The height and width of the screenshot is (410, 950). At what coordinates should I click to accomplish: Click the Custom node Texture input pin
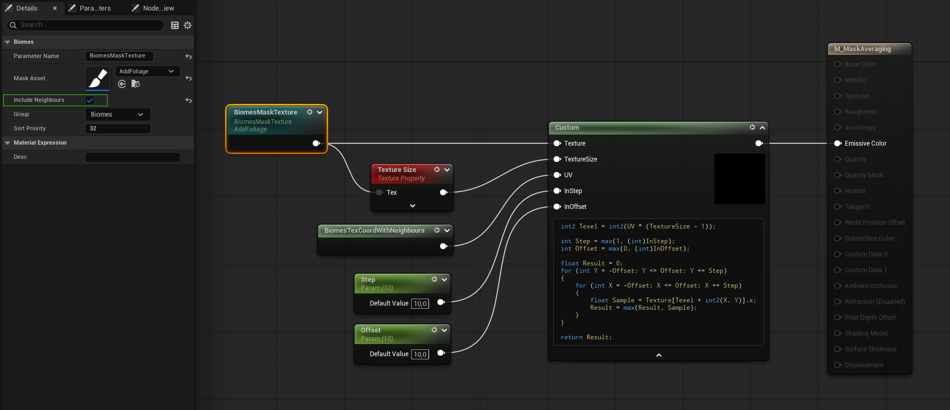coord(557,143)
